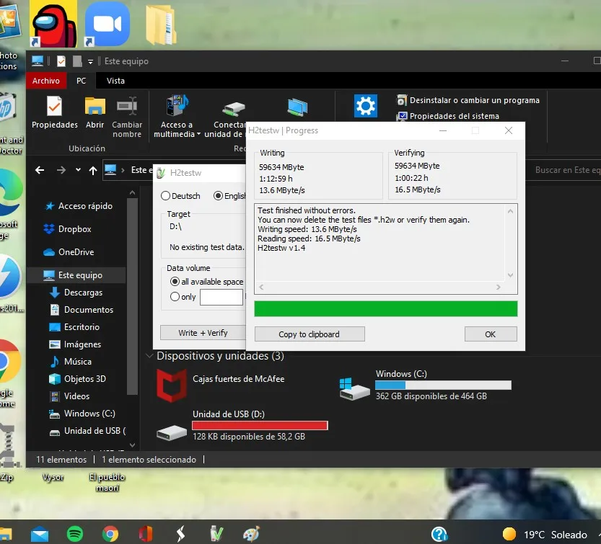
Task: Click the Cajas fuertes de McAfee icon
Action: click(172, 386)
